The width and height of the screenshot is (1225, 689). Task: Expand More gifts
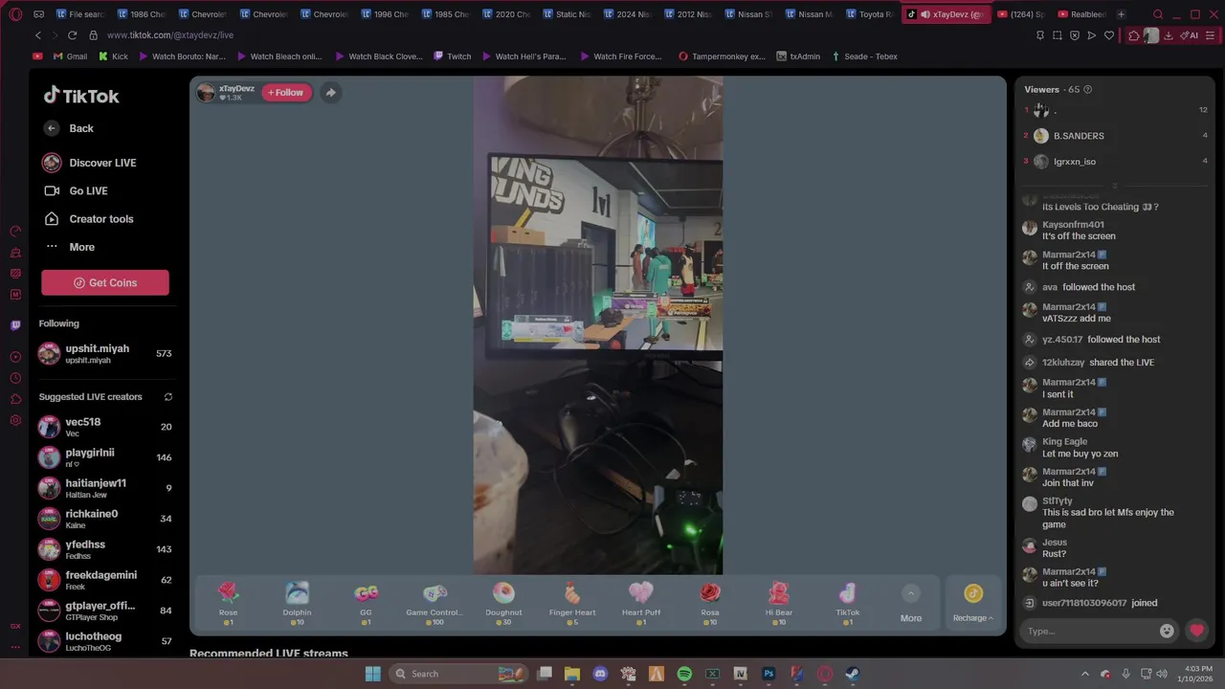pos(911,604)
